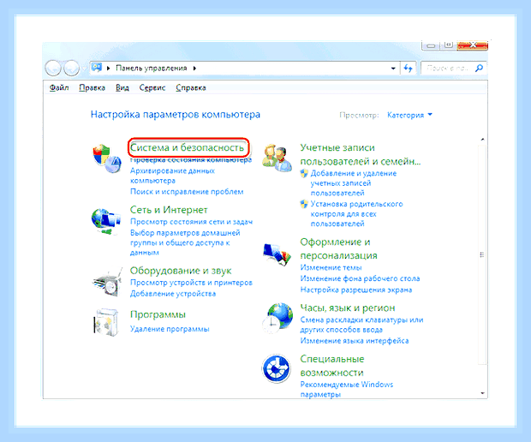Open the User Accounts people icon

pyautogui.click(x=277, y=158)
